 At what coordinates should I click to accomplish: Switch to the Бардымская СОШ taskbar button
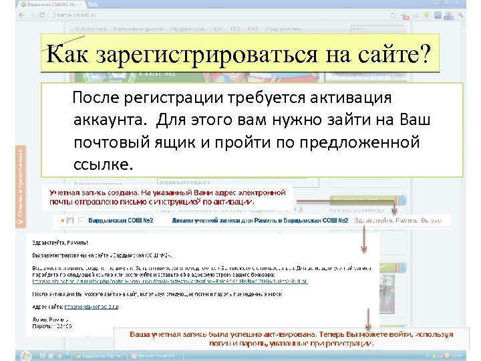click(x=100, y=356)
